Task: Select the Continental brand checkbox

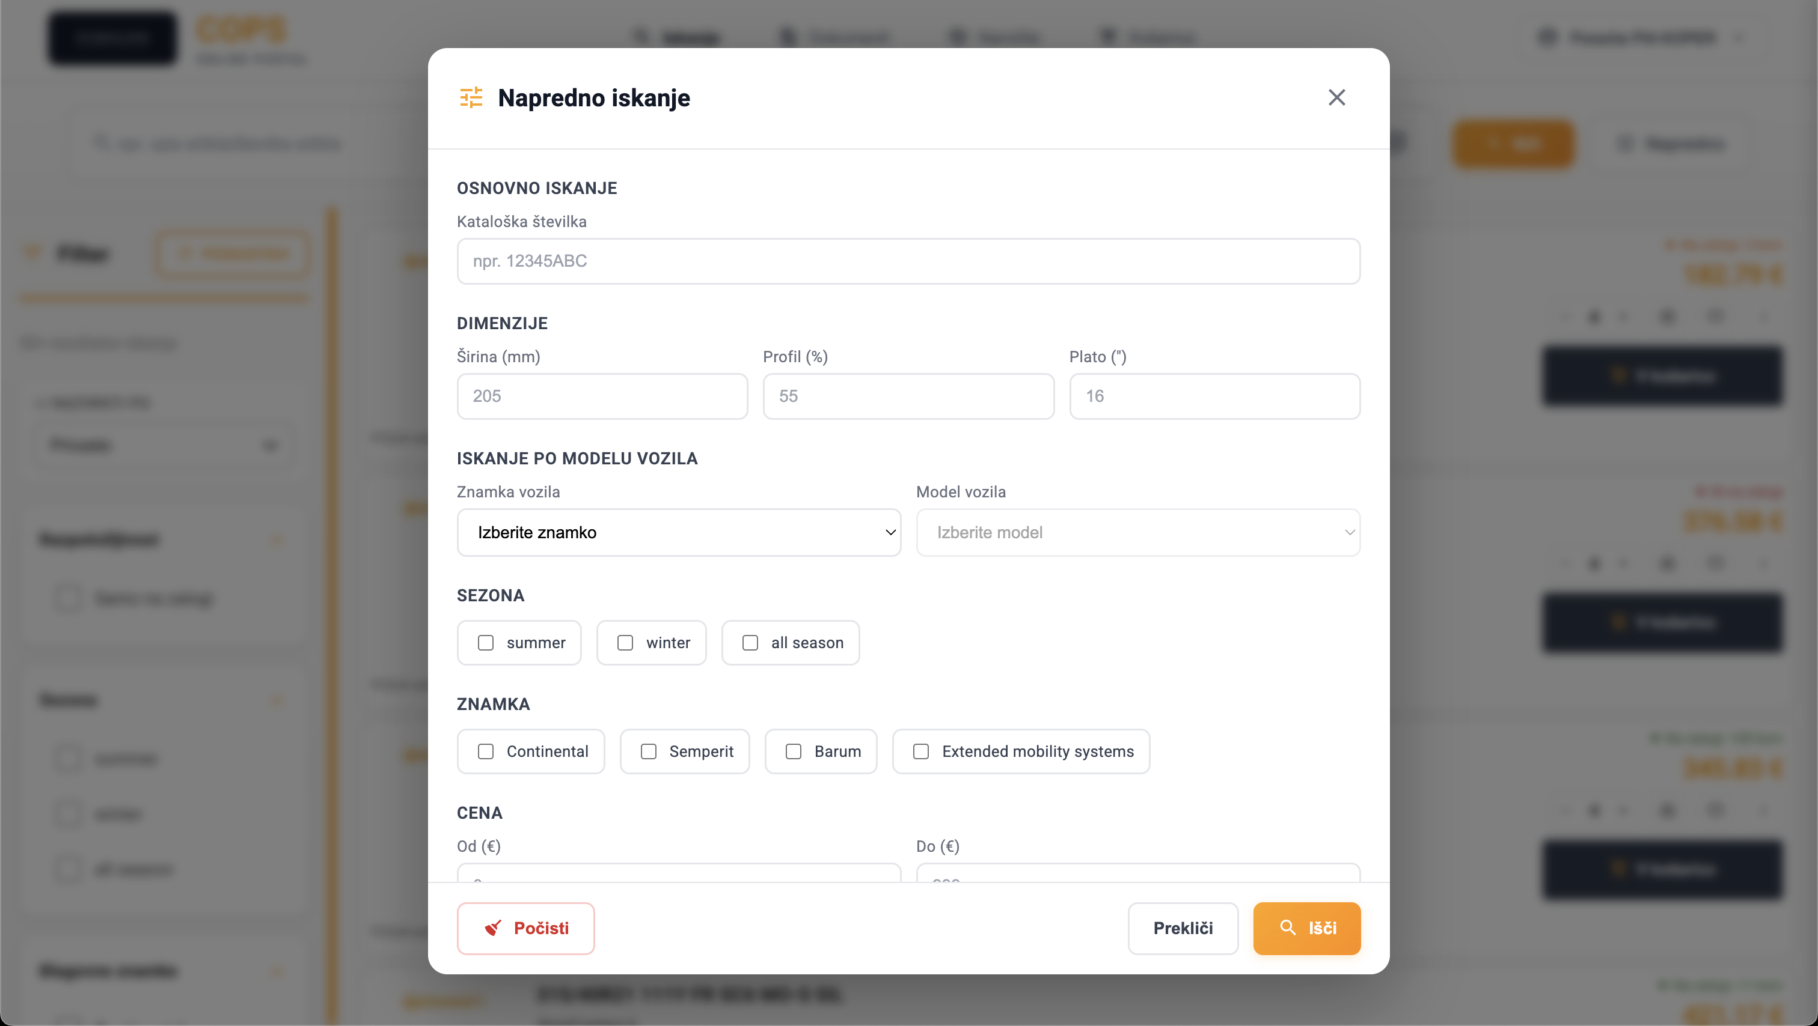Action: (x=486, y=751)
